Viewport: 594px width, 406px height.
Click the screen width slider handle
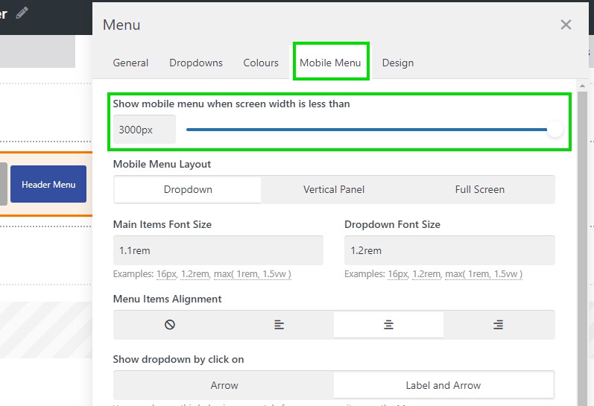coord(554,130)
